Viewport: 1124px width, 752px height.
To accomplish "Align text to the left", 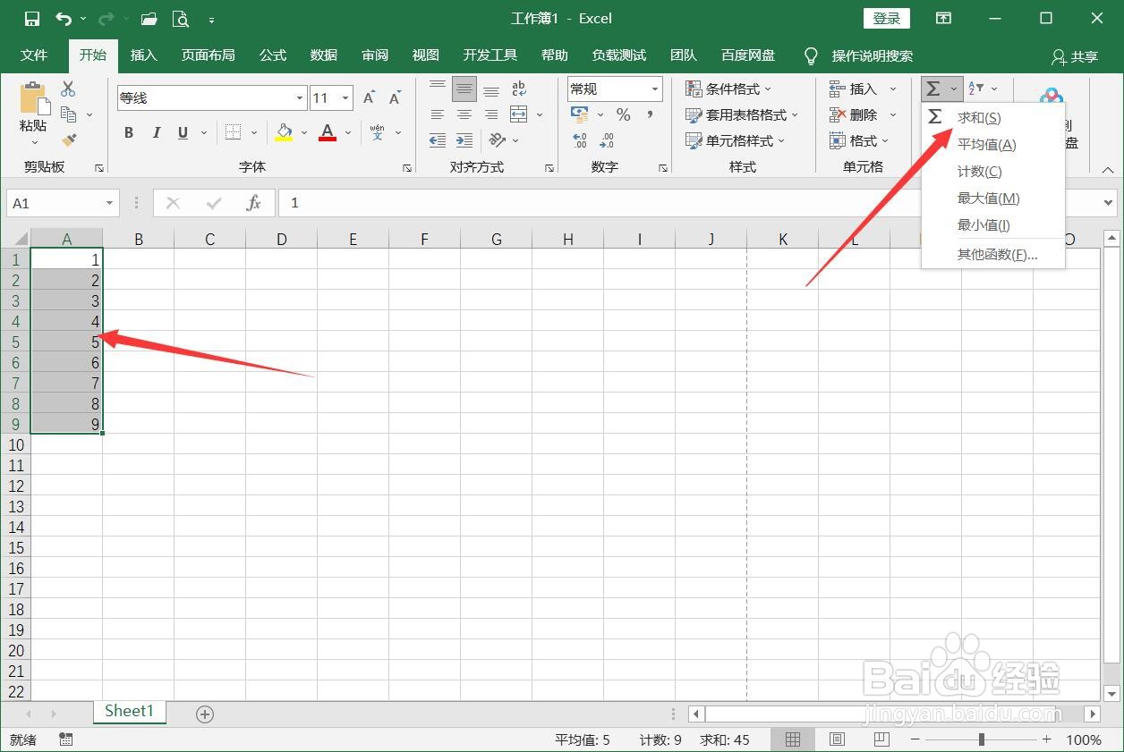I will click(438, 114).
